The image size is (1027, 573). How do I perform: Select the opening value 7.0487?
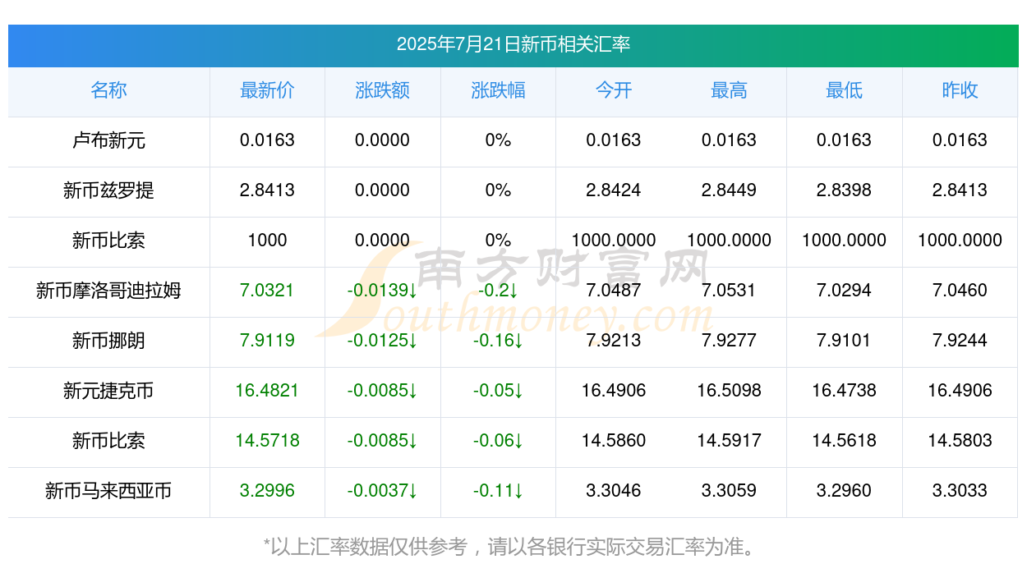coord(614,291)
